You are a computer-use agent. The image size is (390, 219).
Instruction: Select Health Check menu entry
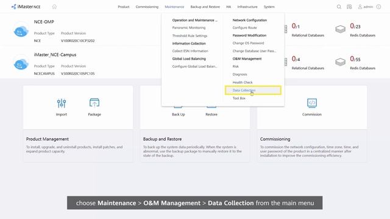[243, 82]
